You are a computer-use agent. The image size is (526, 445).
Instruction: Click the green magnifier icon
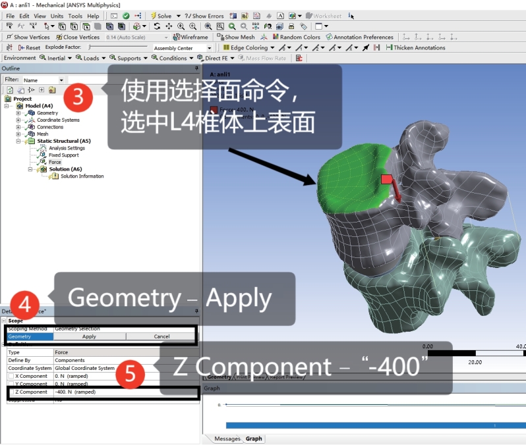pos(232,26)
